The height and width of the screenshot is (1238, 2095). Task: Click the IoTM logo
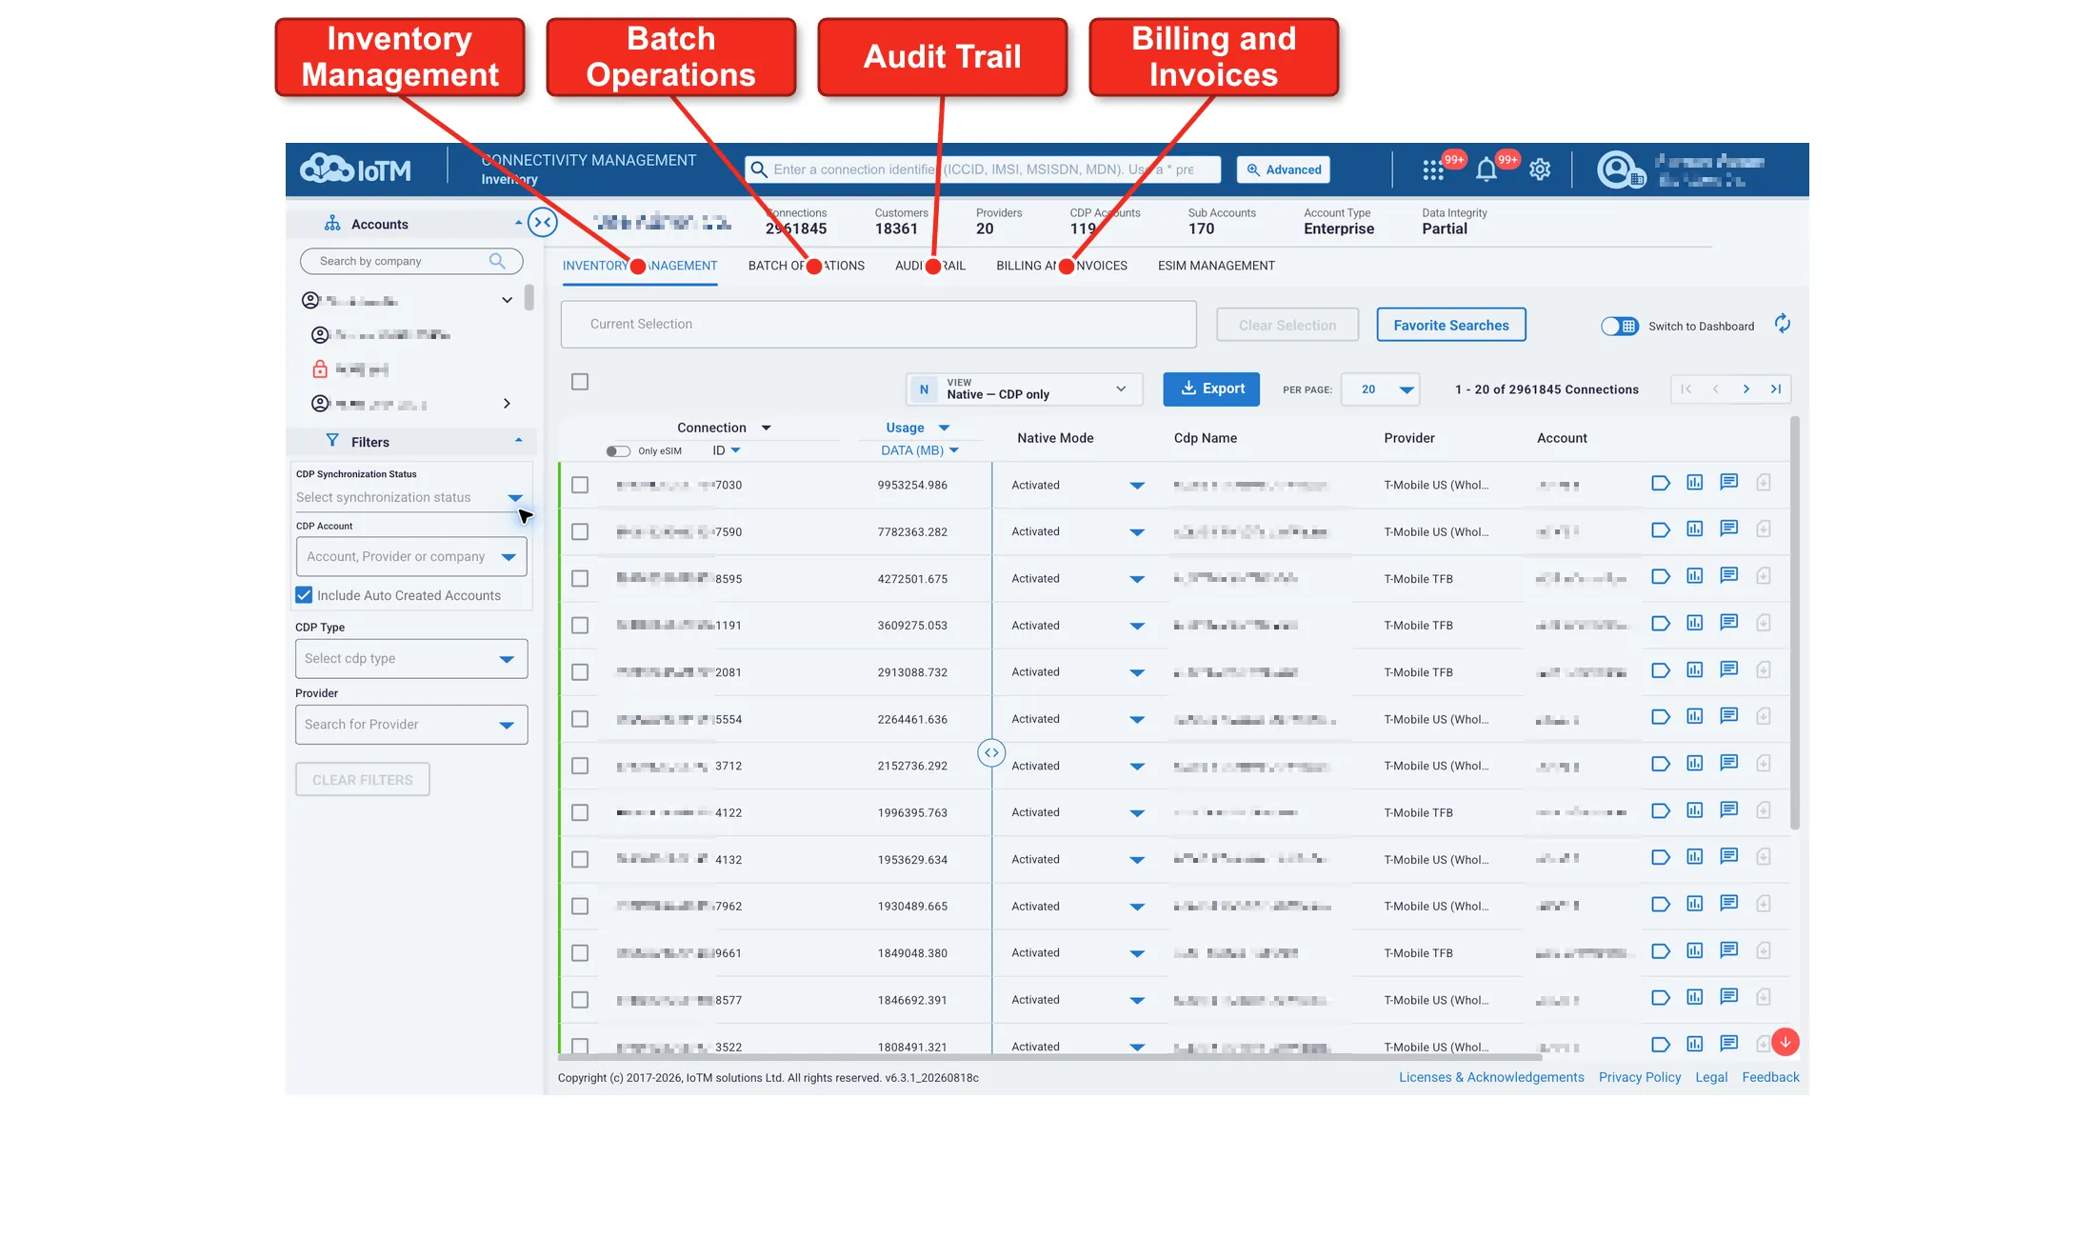[x=356, y=170]
